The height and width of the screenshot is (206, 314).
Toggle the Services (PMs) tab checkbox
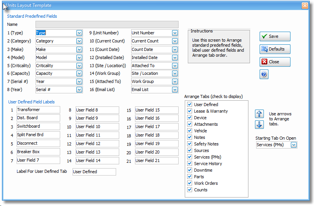[x=189, y=157]
